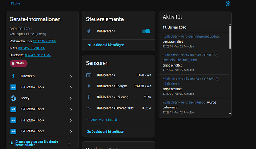Click the counter icon of Kühlschrank 0,60 kWh

click(89, 75)
